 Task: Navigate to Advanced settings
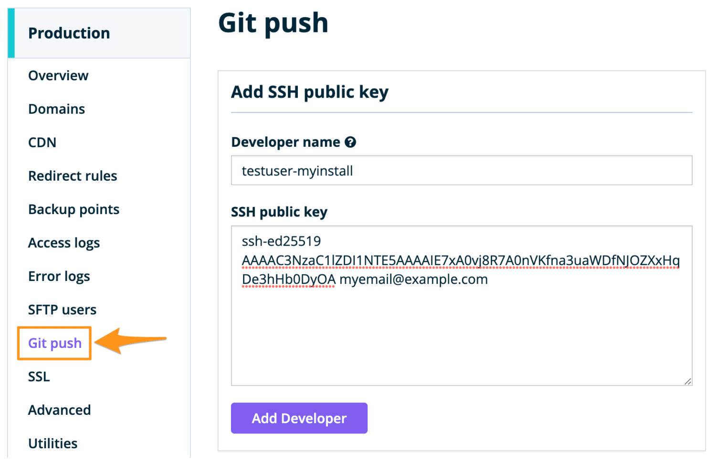[x=59, y=410]
